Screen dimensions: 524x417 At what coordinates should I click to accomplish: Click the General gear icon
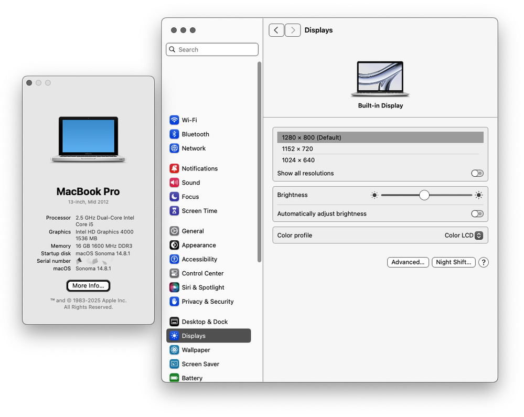174,231
